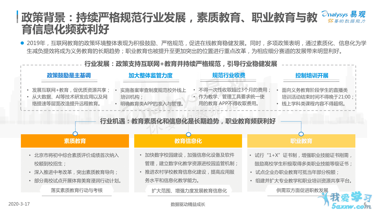Click the 规范行业收费 heading
Viewport: 376px width, 212px height.
tap(229, 75)
